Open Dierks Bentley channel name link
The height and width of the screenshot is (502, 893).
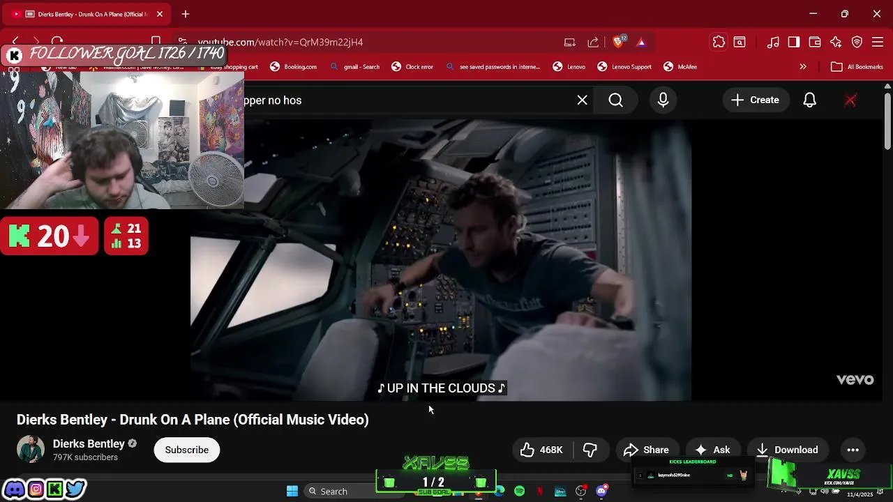pos(89,444)
